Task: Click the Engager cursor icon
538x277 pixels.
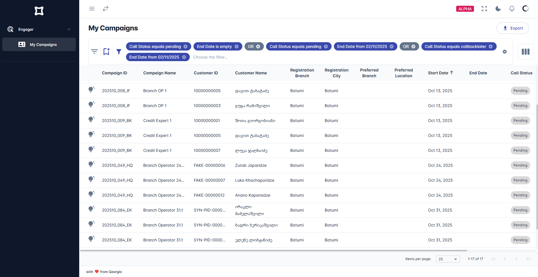Action: point(10,29)
